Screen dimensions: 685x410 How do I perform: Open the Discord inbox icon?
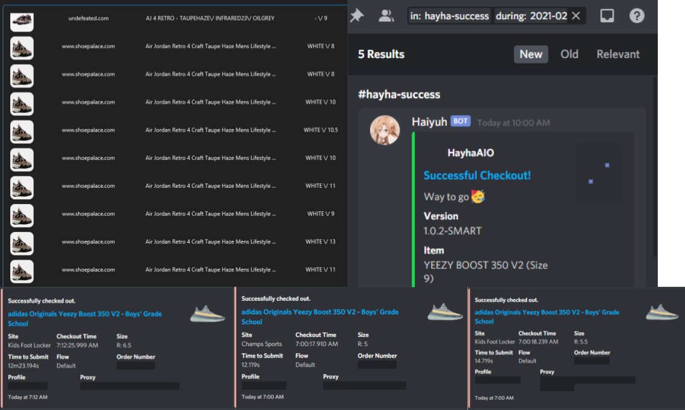coord(607,16)
